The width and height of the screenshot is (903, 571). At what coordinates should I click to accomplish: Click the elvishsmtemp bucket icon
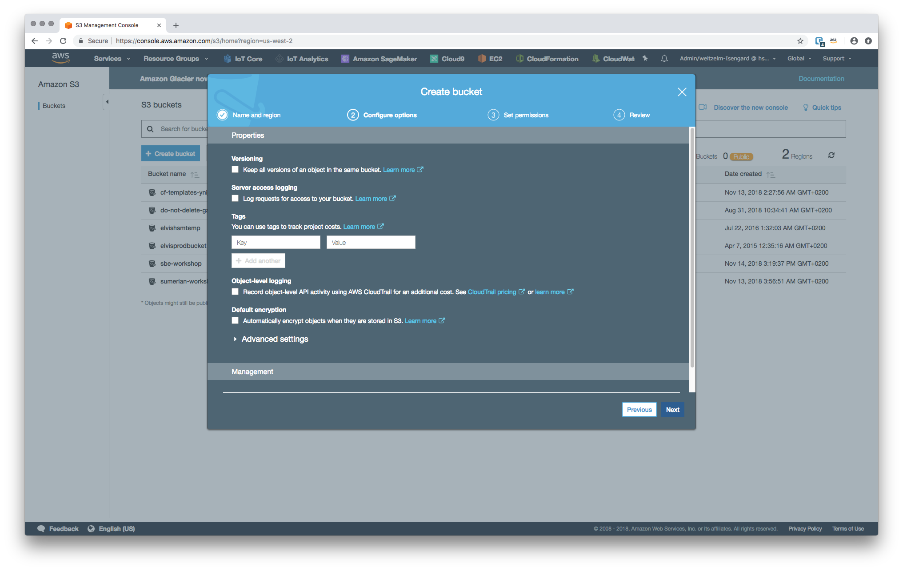[152, 228]
